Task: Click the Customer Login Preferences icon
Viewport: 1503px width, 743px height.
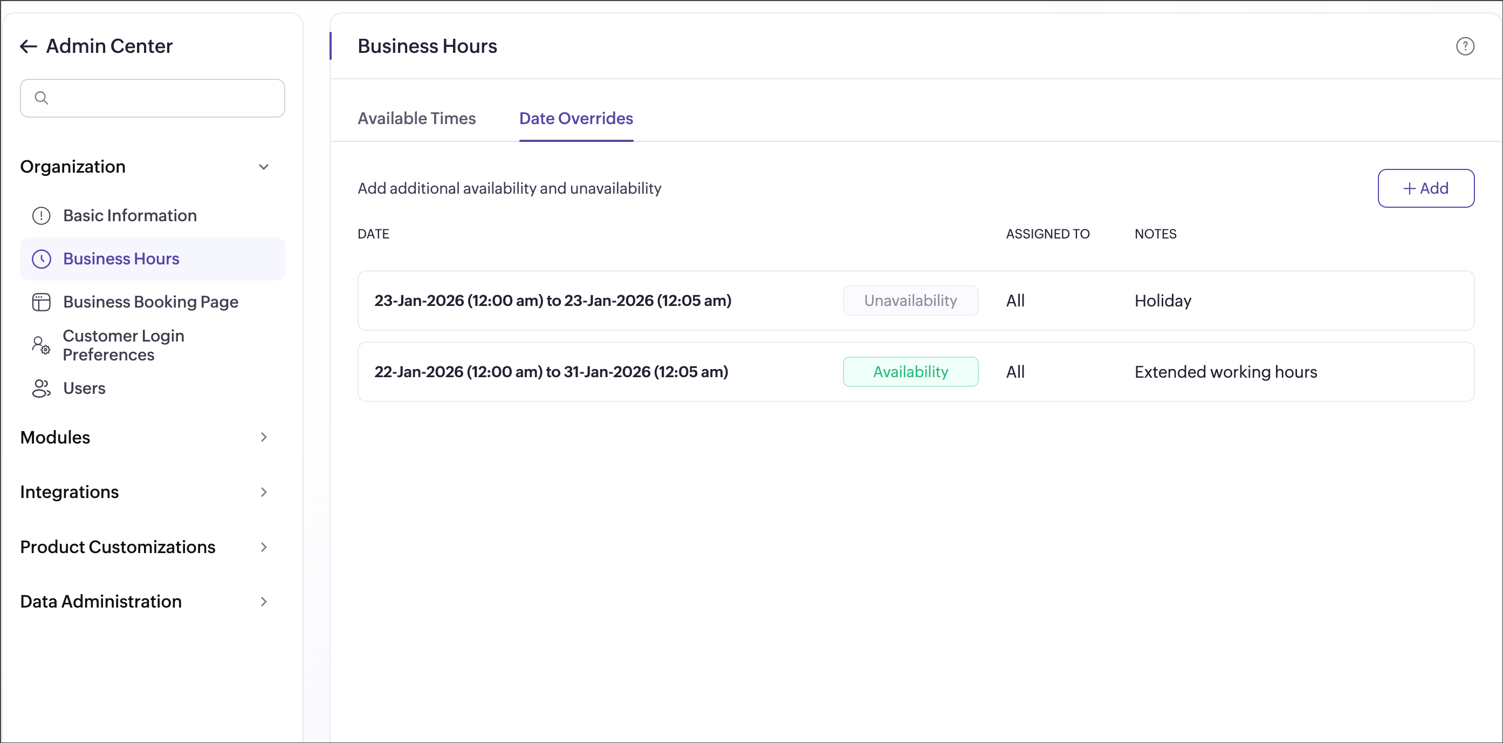Action: 41,345
